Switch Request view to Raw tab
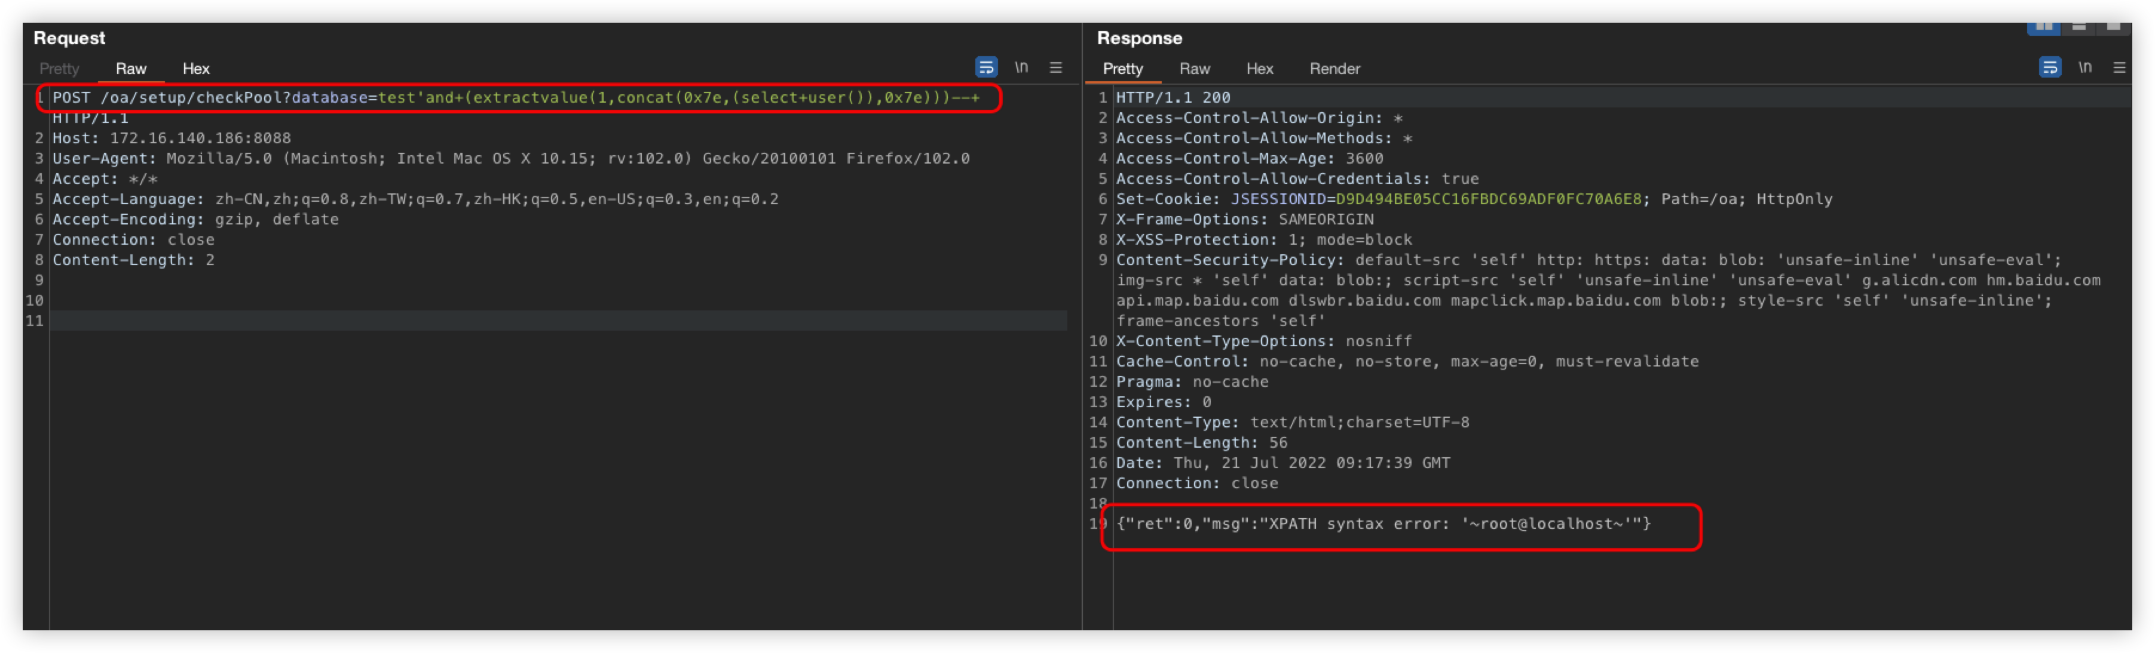The height and width of the screenshot is (653, 2155). pos(130,69)
